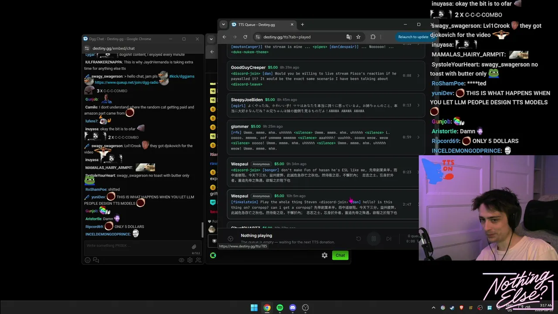Open GoodGuyCreeper username in TTS queue
This screenshot has width=558, height=314.
[248, 68]
